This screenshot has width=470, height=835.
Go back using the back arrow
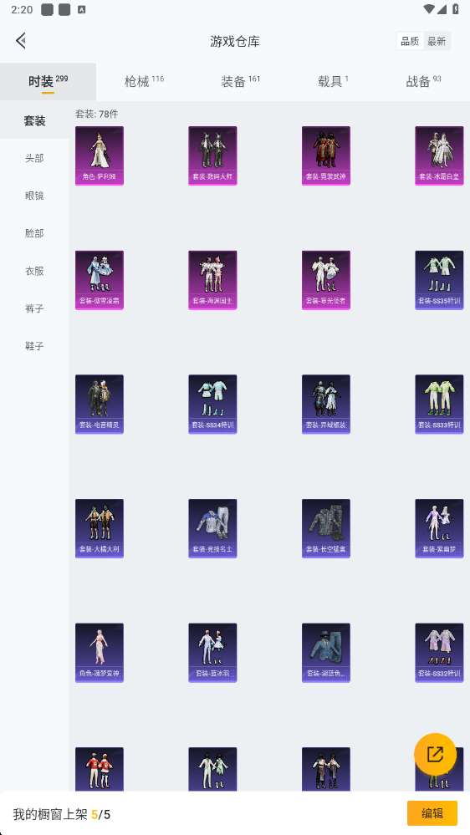21,41
